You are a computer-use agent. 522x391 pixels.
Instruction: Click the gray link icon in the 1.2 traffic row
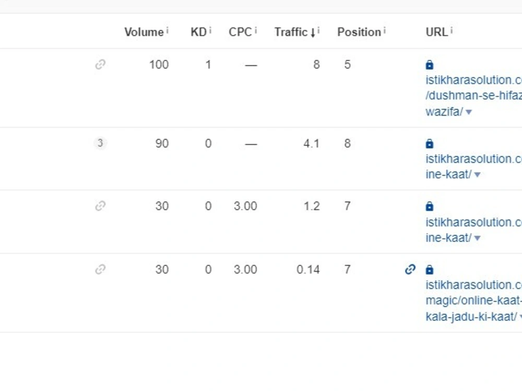[100, 206]
